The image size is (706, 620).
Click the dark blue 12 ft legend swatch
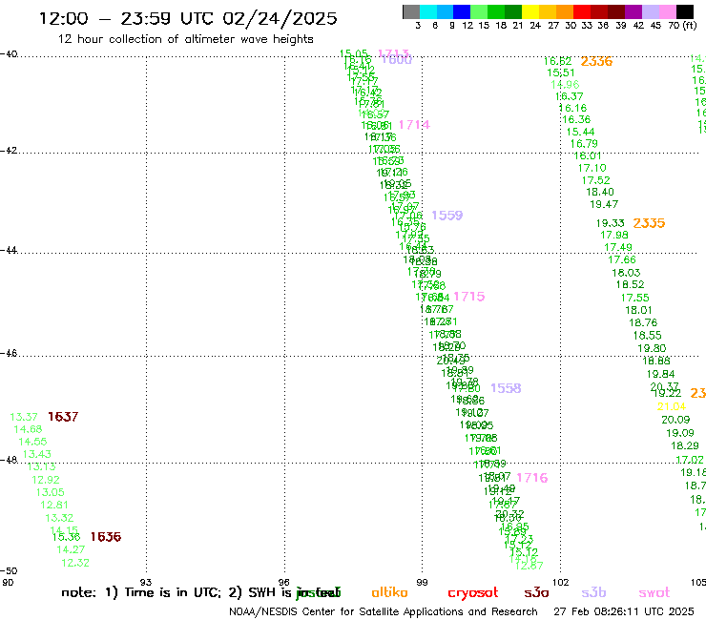click(x=462, y=11)
